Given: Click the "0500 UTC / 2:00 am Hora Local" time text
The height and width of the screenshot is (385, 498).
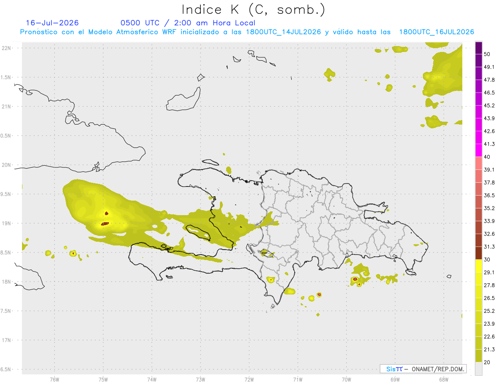Looking at the screenshot, I should point(188,23).
